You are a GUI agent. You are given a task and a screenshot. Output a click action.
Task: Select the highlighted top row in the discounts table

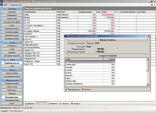[90, 62]
